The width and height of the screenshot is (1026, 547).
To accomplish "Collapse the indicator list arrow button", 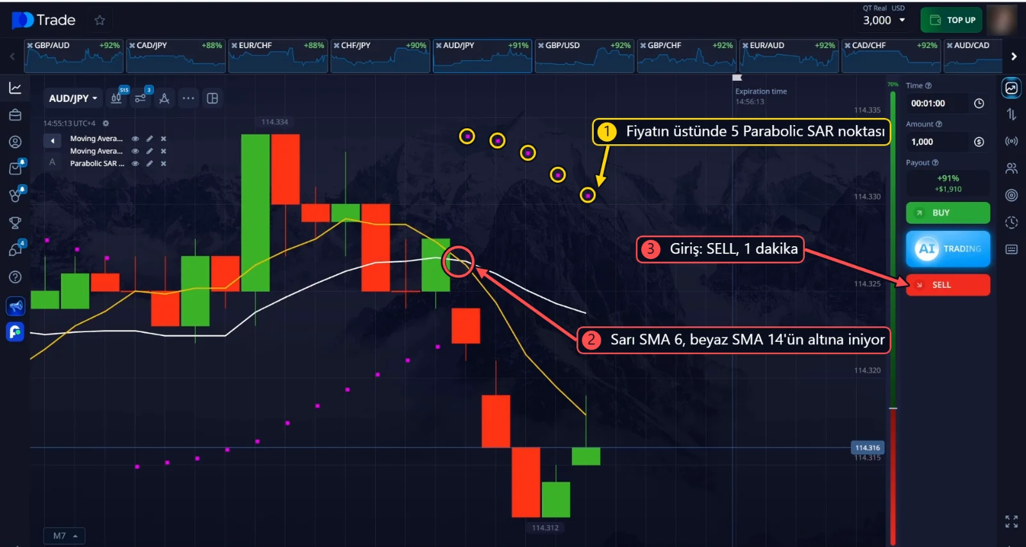I will coord(53,140).
